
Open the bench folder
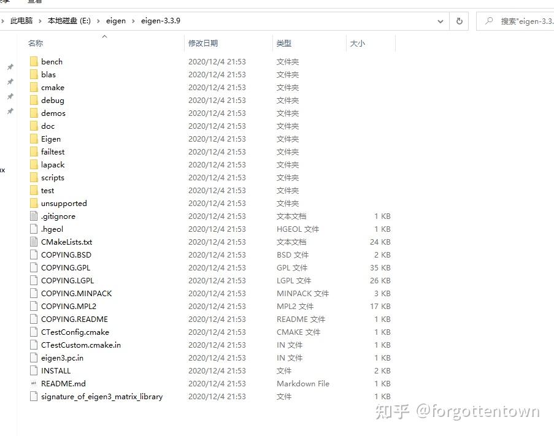point(52,61)
